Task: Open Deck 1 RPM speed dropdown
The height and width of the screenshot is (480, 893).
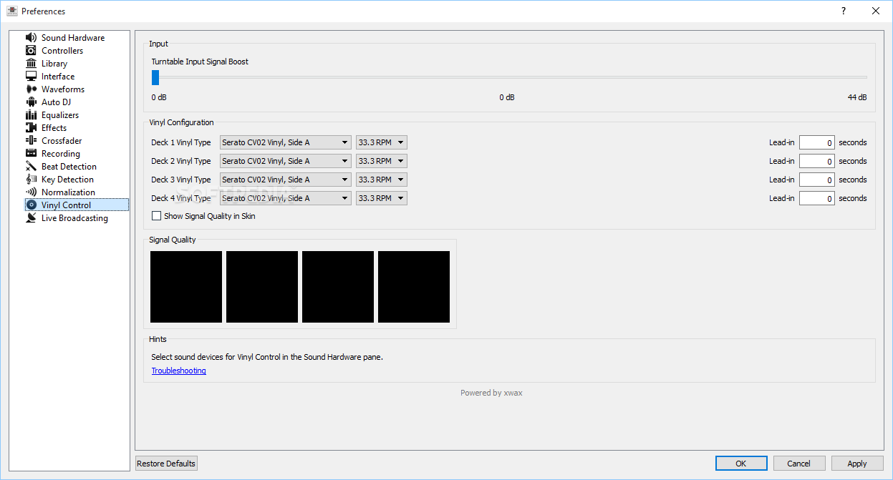Action: (382, 142)
